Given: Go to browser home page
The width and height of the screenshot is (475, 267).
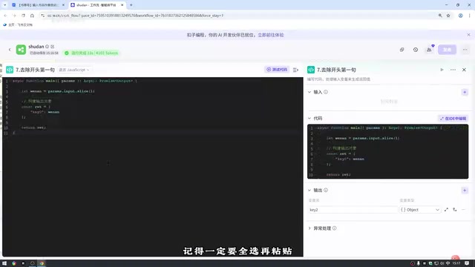Looking at the screenshot, I should tap(32, 16).
